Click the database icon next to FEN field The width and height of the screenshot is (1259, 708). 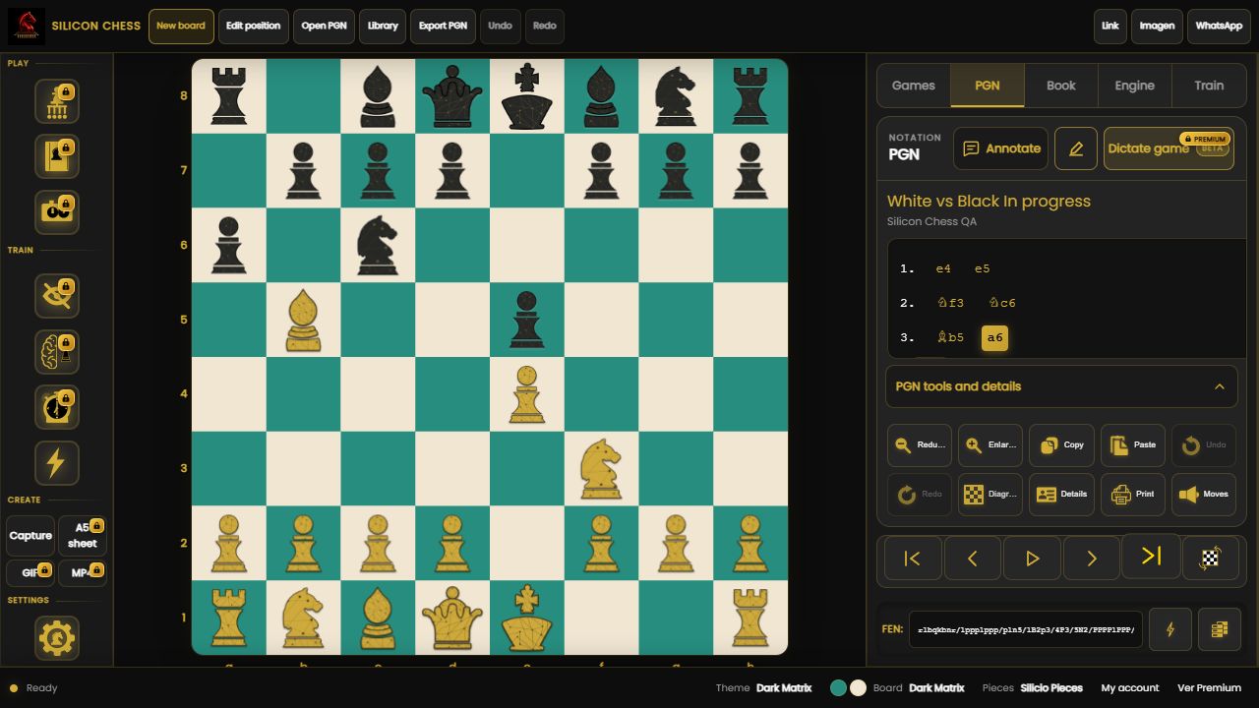[x=1220, y=629]
